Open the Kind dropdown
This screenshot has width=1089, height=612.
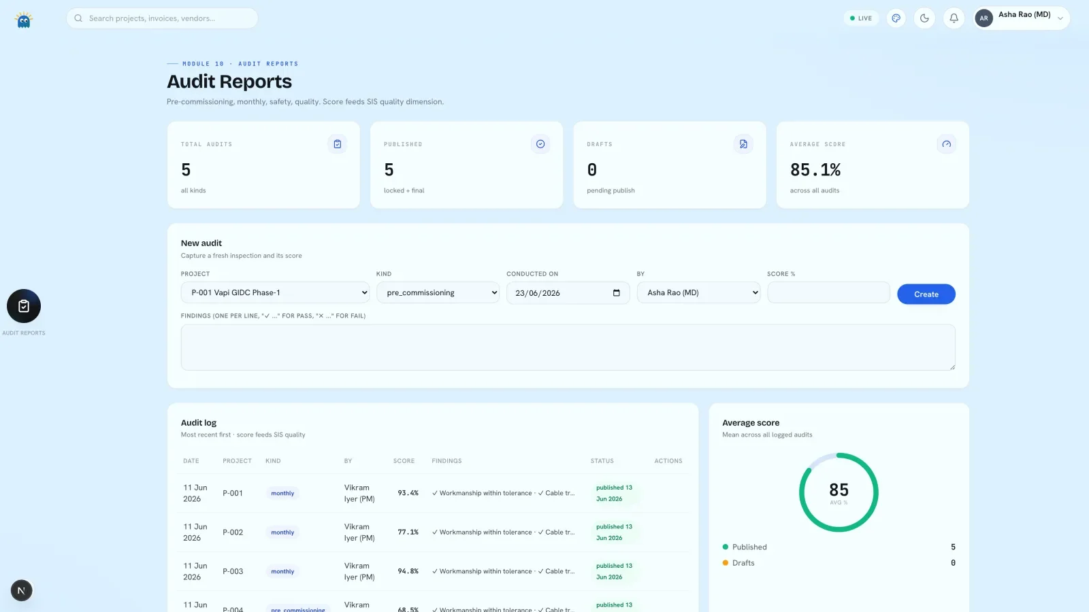(438, 293)
